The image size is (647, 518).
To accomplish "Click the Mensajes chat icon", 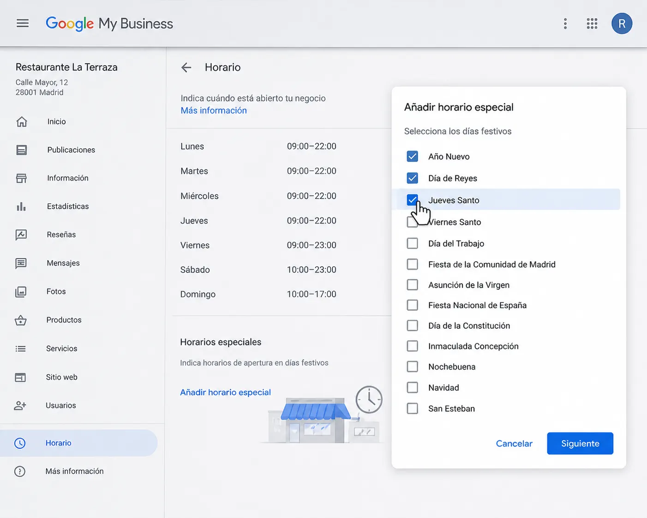I will 21,263.
